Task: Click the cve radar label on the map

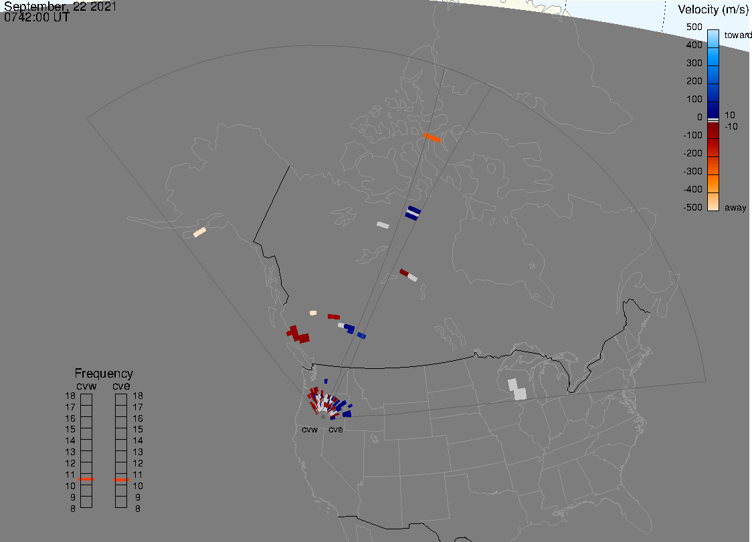Action: pyautogui.click(x=336, y=429)
